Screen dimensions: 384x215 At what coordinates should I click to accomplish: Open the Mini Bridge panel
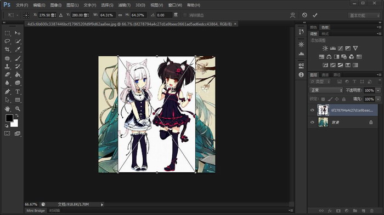(x=36, y=211)
